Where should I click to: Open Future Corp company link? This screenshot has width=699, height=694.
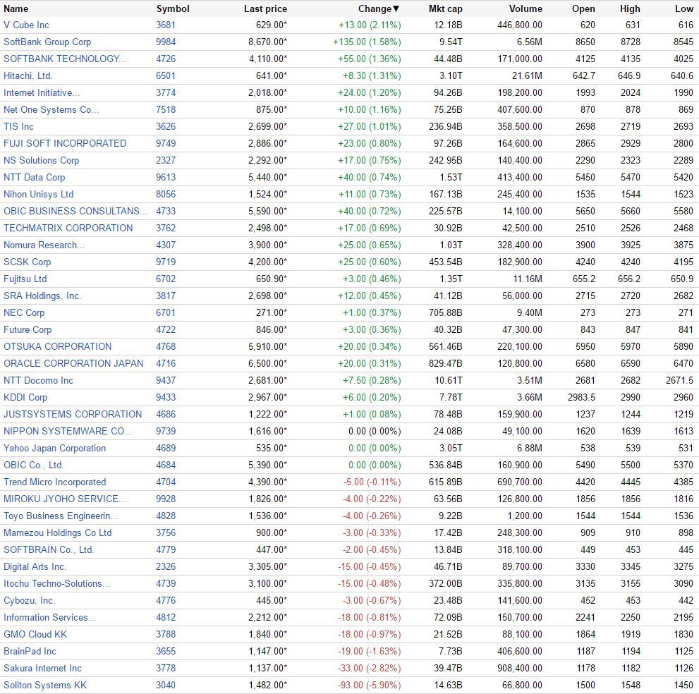coord(28,330)
